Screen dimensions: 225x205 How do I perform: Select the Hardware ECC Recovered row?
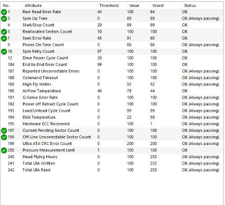[112, 124]
